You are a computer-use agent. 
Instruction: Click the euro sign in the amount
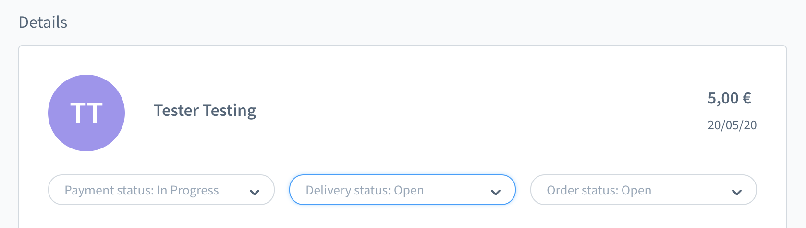click(x=747, y=98)
